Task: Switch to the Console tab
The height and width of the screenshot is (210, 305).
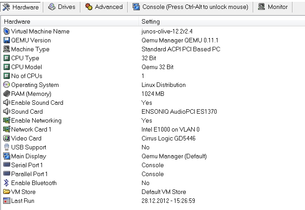Action: point(190,7)
